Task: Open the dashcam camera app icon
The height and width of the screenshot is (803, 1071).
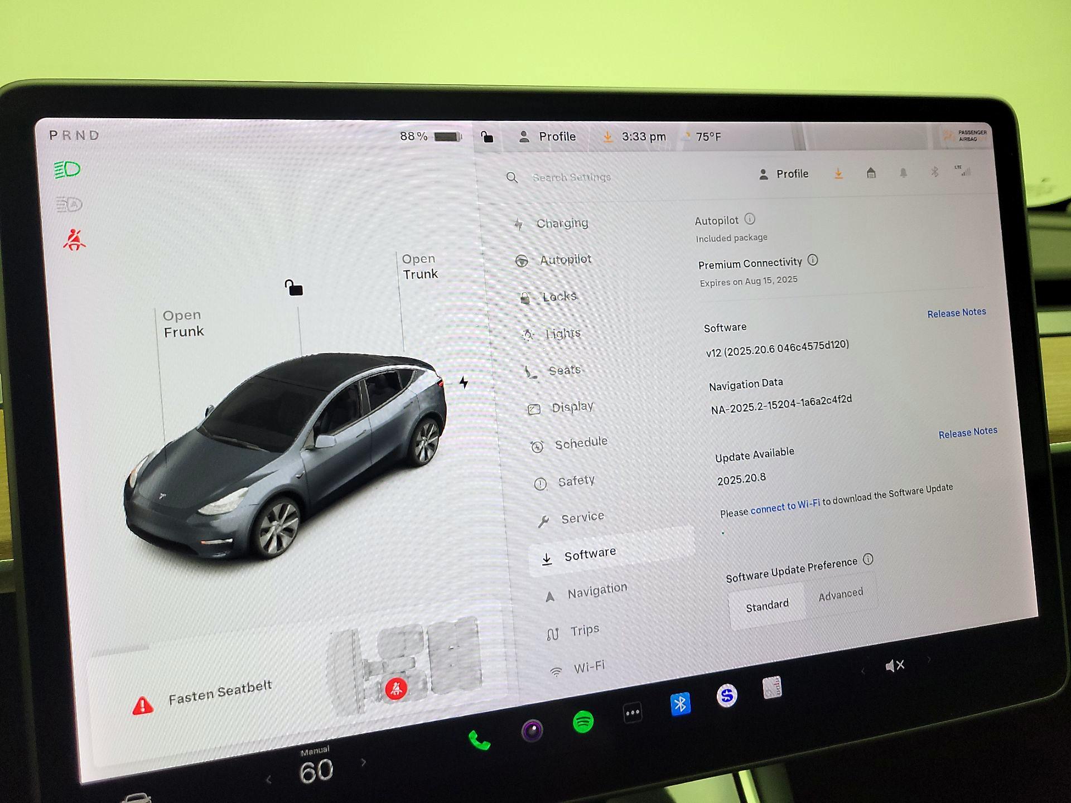Action: 532,730
